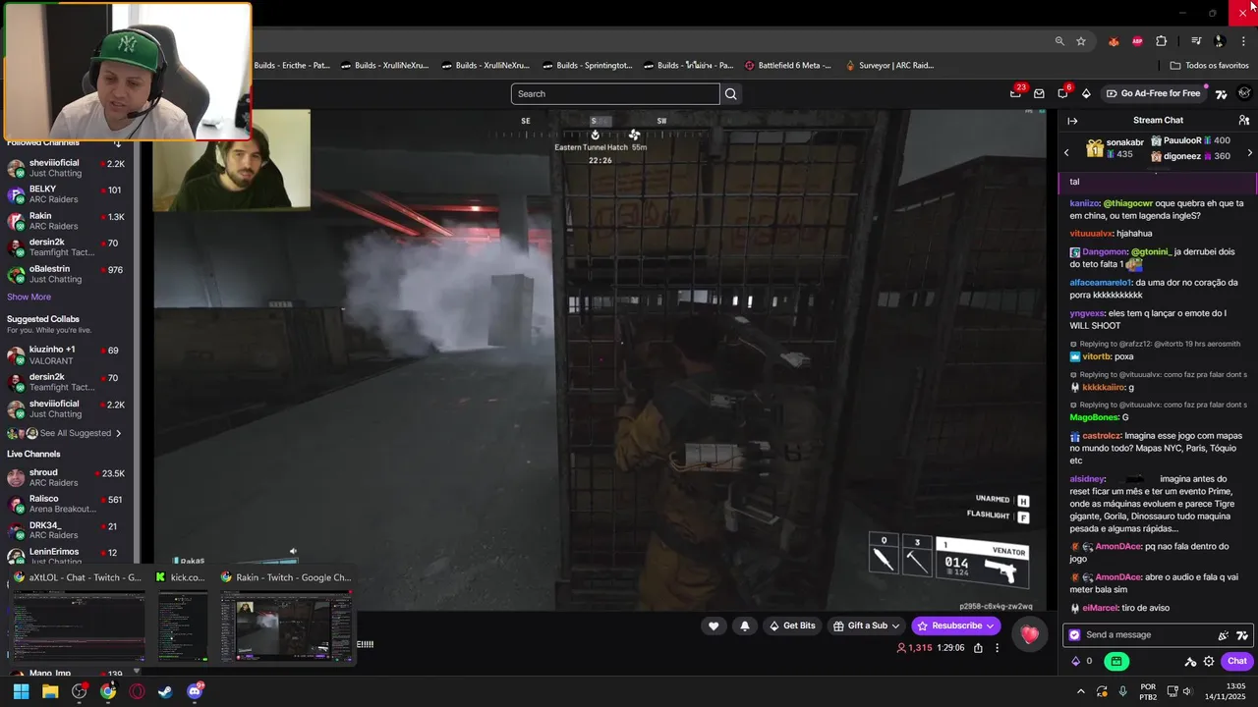Open kiuzinho VALORANT suggested collab
Image resolution: width=1258 pixels, height=707 pixels.
point(67,355)
